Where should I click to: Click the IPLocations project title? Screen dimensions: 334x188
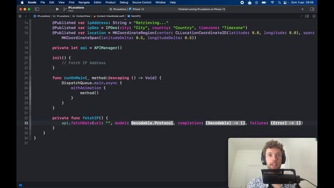[x=76, y=8]
